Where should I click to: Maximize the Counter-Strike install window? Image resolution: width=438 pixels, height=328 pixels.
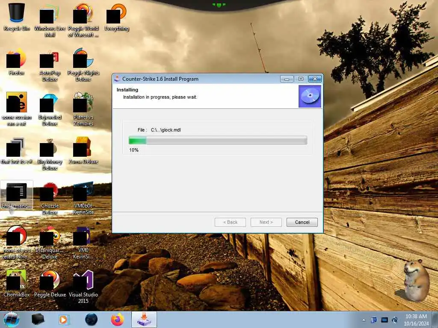301,79
